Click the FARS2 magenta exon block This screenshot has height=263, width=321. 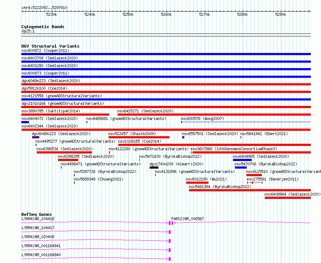(172, 223)
